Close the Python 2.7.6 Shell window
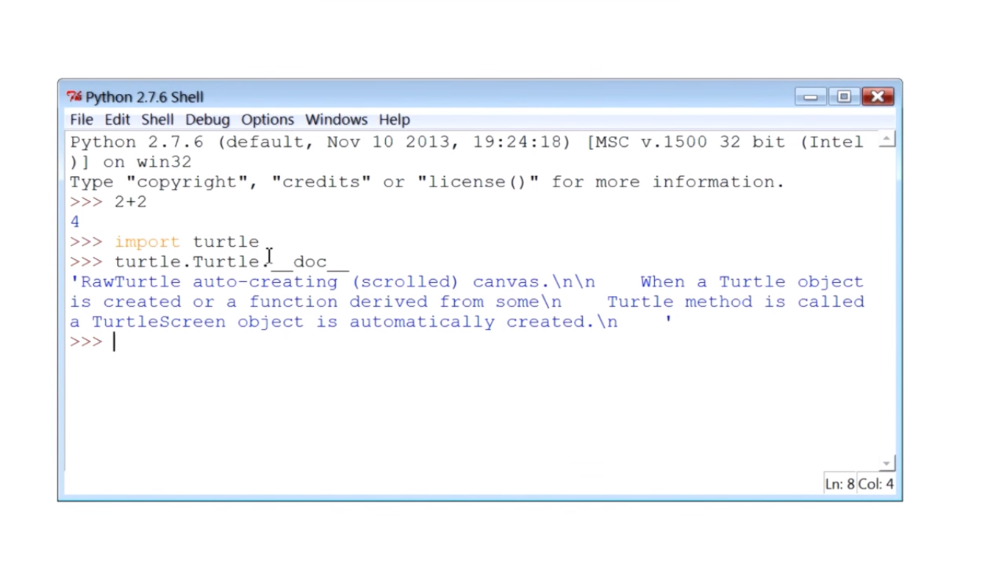 pyautogui.click(x=878, y=97)
